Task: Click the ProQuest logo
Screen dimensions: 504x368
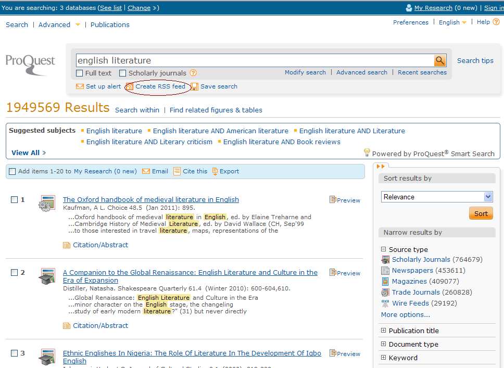Action: pyautogui.click(x=30, y=64)
